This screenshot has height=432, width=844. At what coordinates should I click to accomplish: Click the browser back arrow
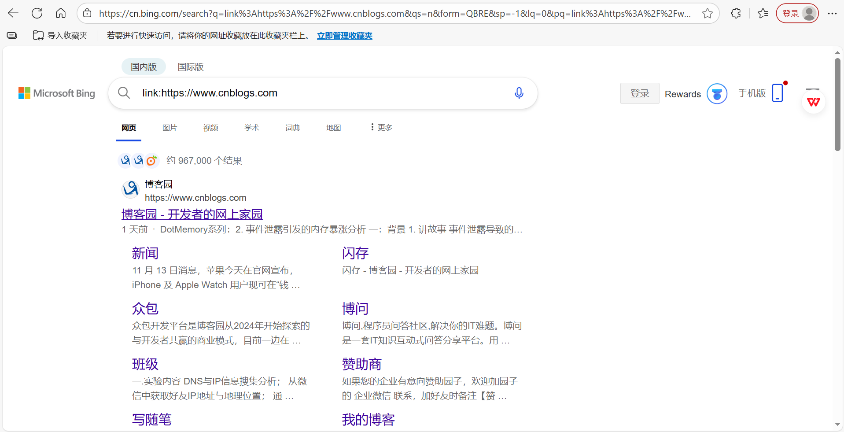point(13,13)
